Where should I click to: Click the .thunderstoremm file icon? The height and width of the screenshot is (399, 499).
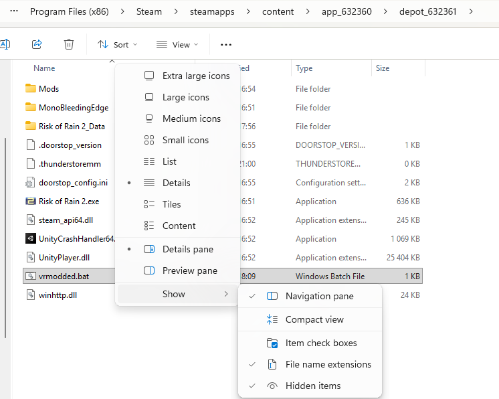click(31, 163)
